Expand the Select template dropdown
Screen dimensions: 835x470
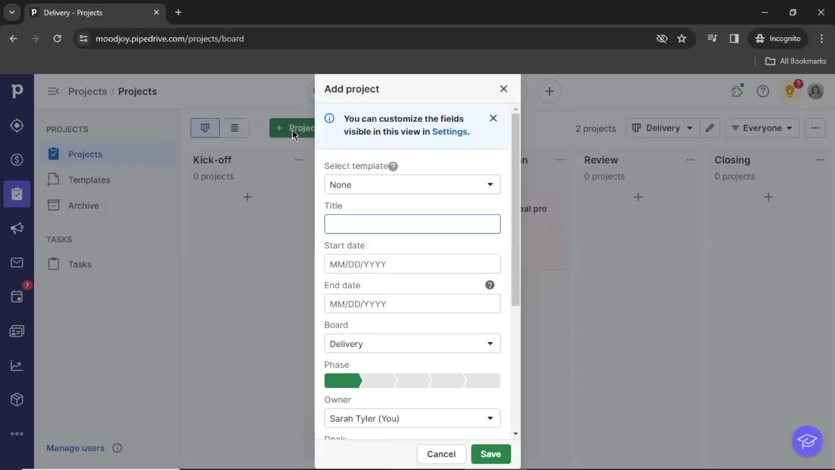pyautogui.click(x=411, y=184)
